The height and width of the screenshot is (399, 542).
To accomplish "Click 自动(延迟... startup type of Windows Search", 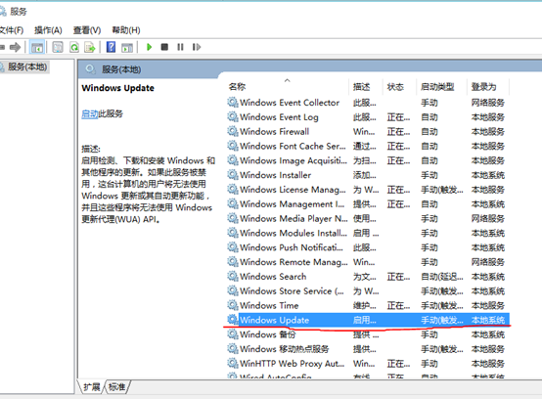I will (442, 277).
